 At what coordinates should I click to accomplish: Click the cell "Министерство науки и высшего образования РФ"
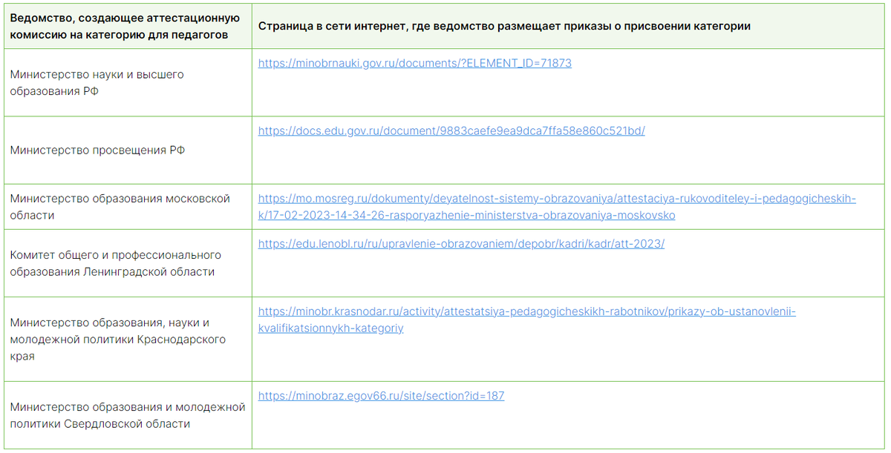pos(128,83)
